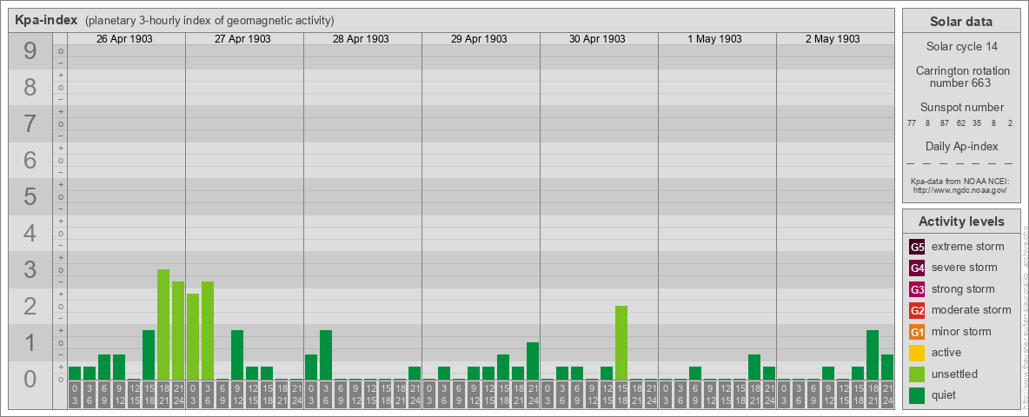Click the 26 Apr 1903 date header
The height and width of the screenshot is (417, 1029).
125,39
